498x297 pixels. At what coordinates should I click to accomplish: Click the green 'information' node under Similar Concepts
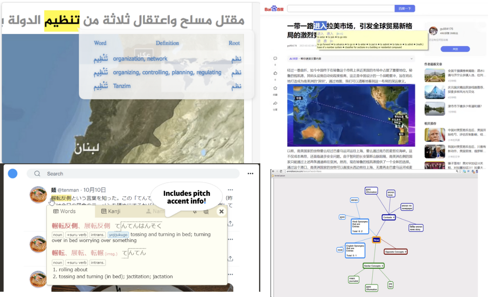coord(371,288)
